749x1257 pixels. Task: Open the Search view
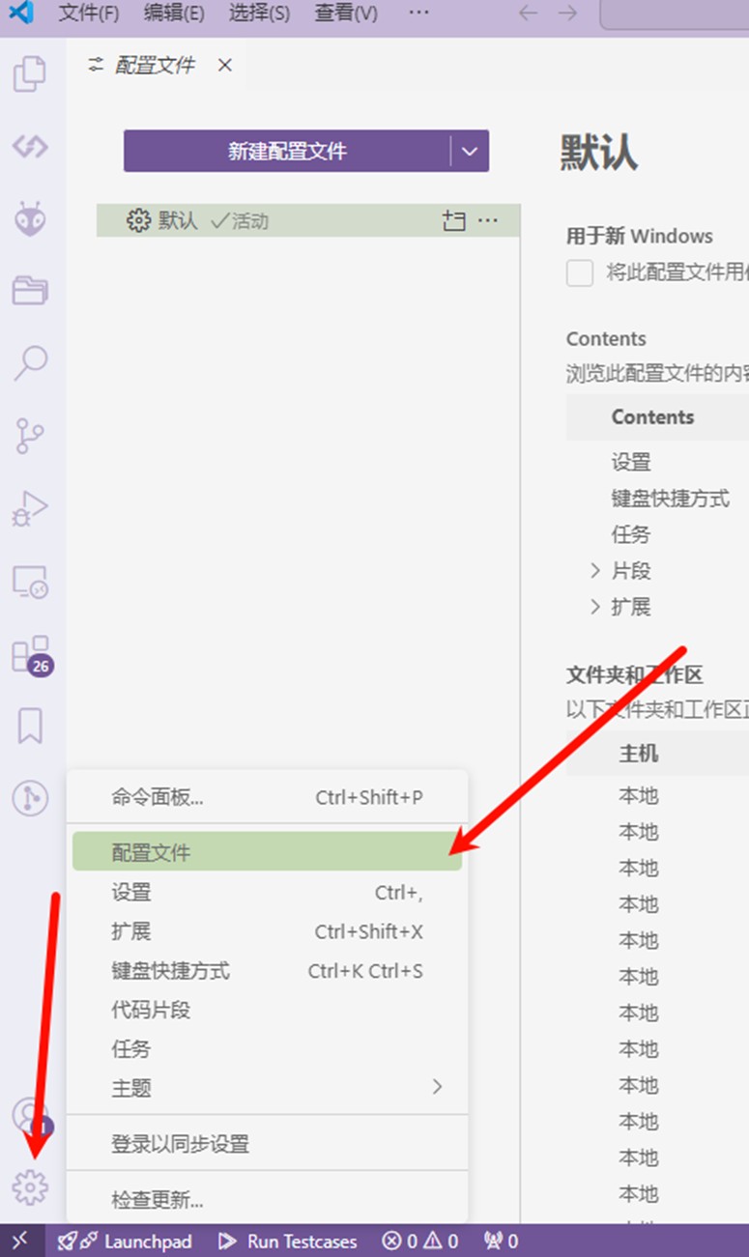click(30, 363)
